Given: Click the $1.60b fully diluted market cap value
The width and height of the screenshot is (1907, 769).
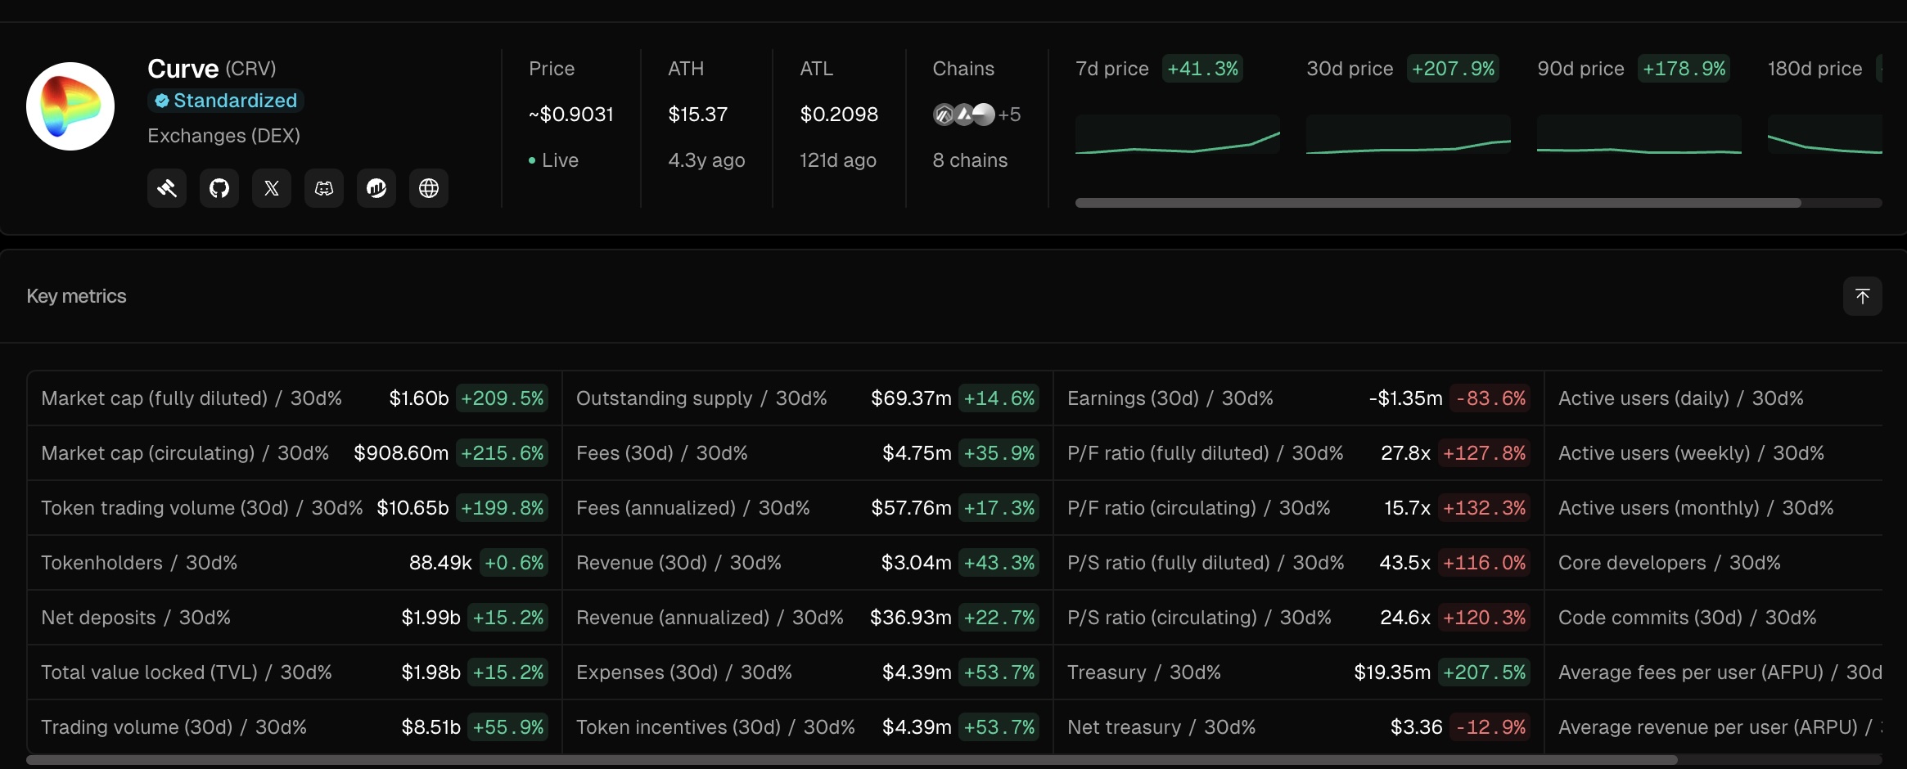Looking at the screenshot, I should click(x=419, y=398).
